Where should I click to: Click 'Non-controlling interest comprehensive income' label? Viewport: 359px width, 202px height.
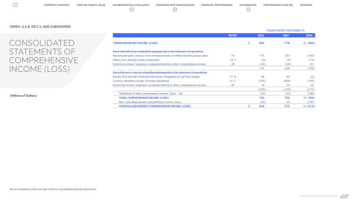click(150, 102)
